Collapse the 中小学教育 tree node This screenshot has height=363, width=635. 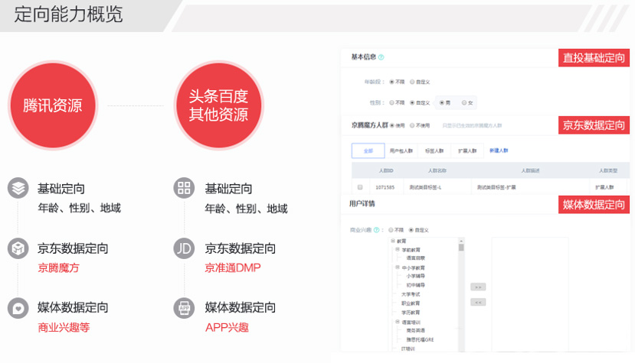coord(398,267)
